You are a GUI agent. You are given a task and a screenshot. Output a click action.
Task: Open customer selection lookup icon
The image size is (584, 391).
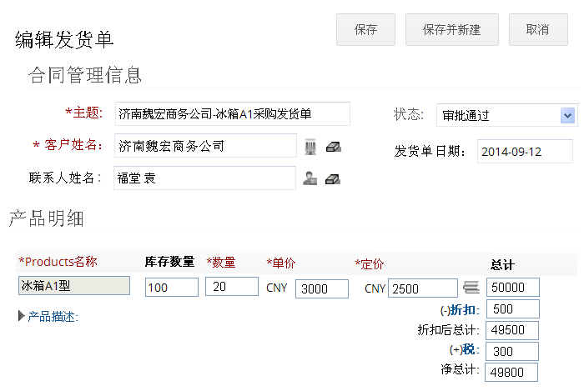coord(310,147)
